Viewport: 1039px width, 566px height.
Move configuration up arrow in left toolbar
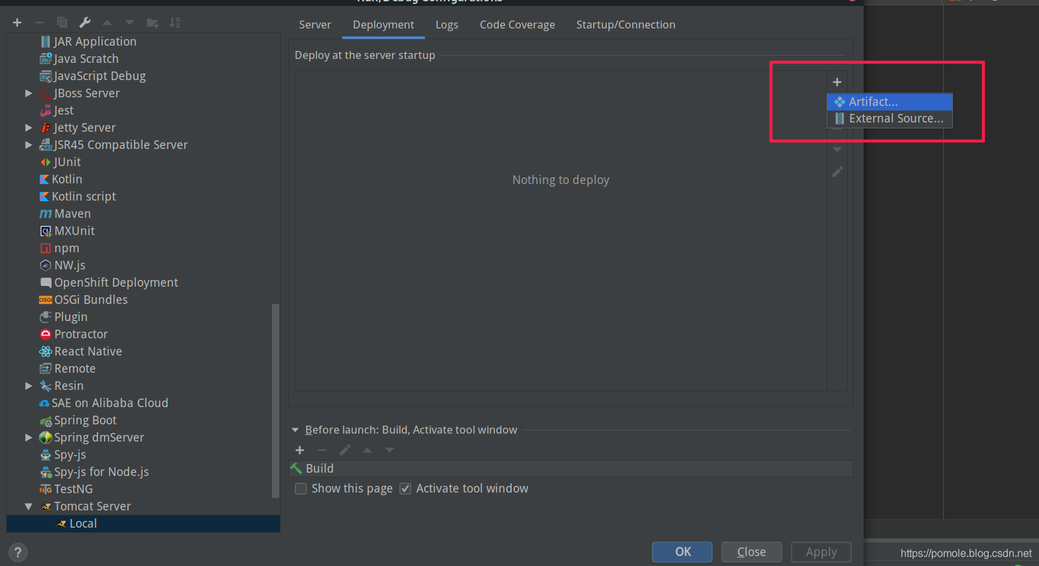(107, 23)
